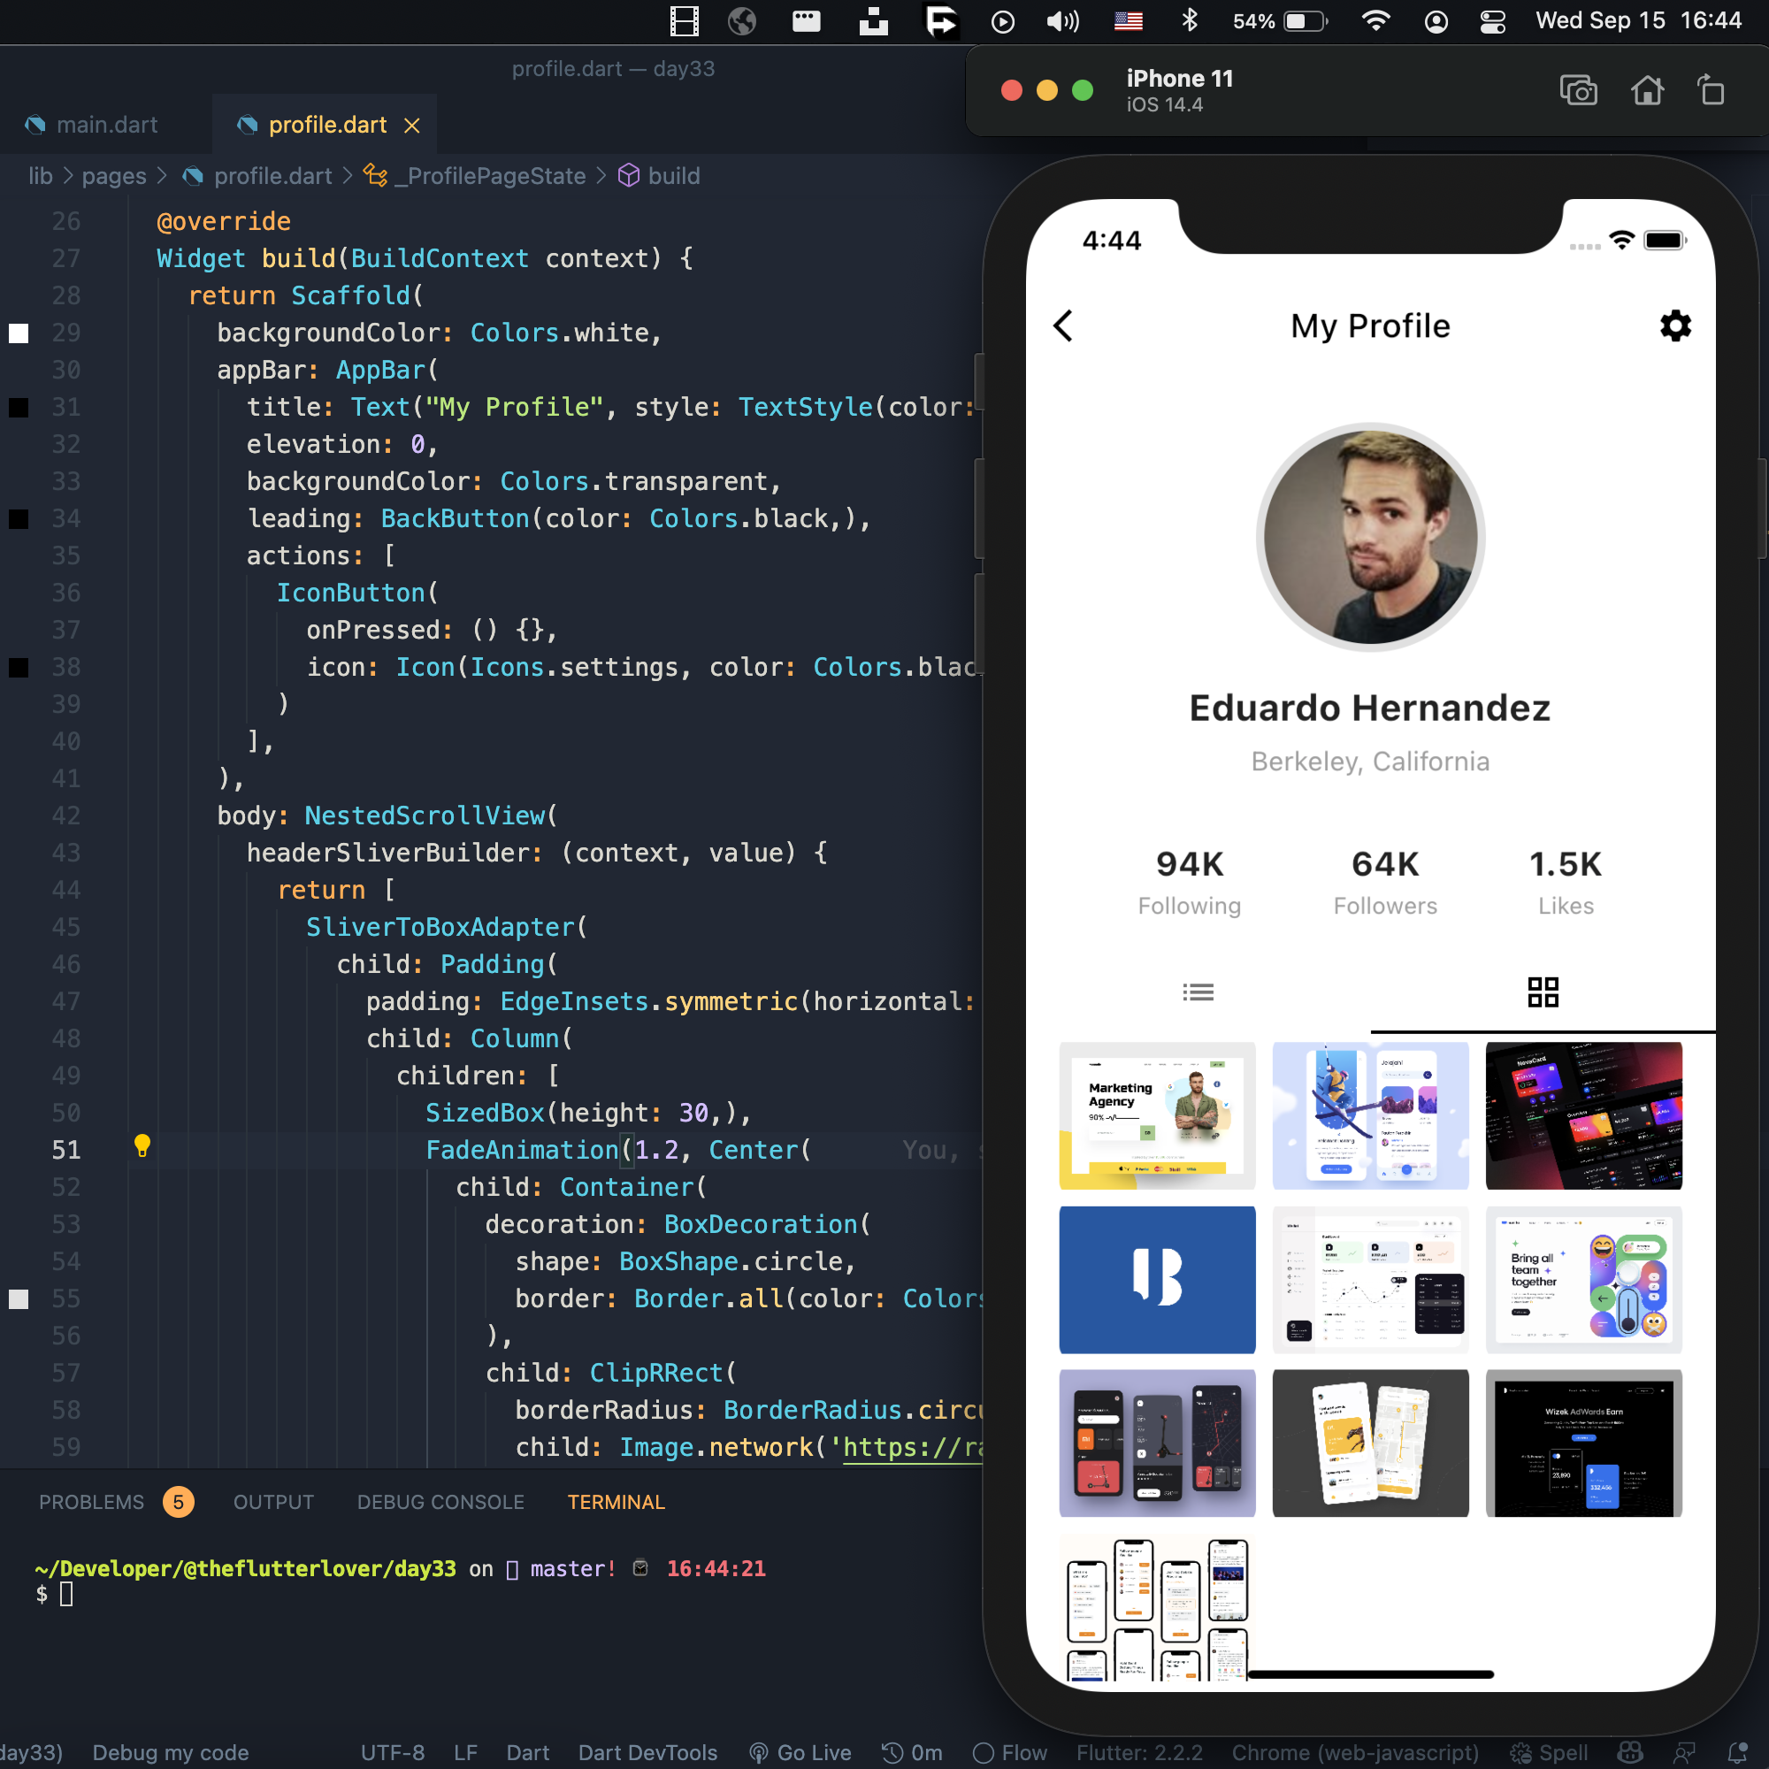The width and height of the screenshot is (1769, 1769).
Task: Rotate the simulator device
Action: coord(1711,92)
